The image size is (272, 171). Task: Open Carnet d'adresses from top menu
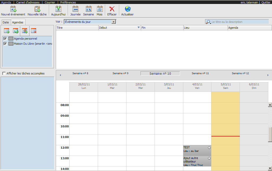point(28,2)
